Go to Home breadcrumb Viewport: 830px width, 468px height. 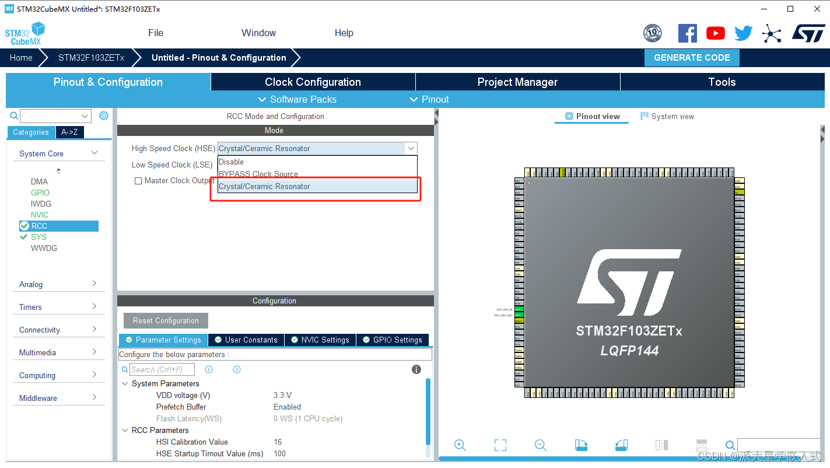[21, 58]
